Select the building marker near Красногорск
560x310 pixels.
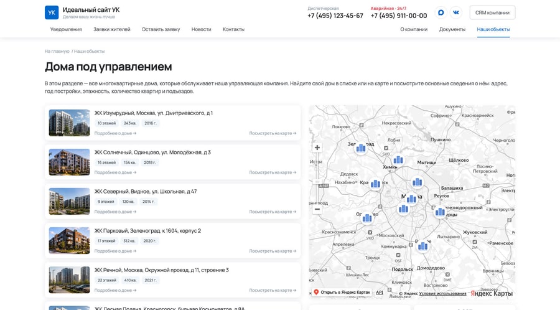coord(375,184)
